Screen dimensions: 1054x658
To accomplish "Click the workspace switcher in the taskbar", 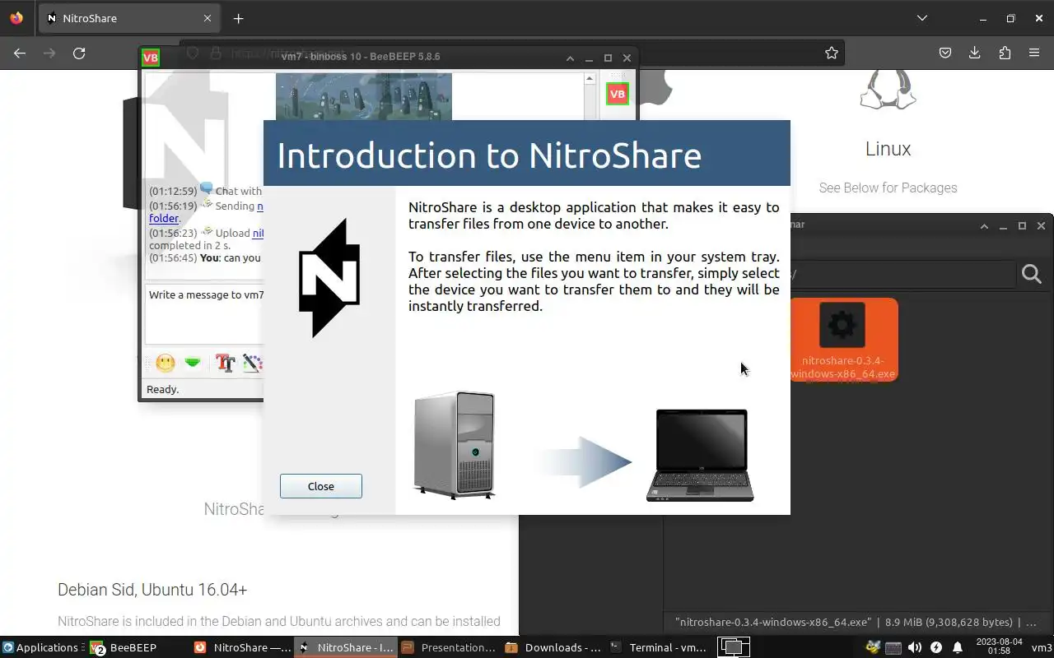I will click(733, 647).
